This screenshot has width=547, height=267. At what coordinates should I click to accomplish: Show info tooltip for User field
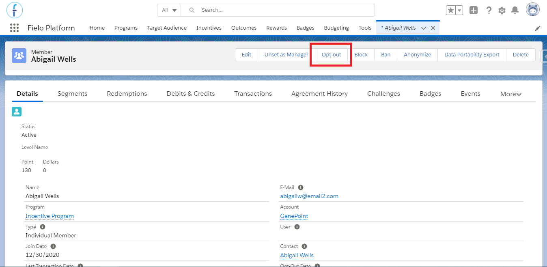297,227
